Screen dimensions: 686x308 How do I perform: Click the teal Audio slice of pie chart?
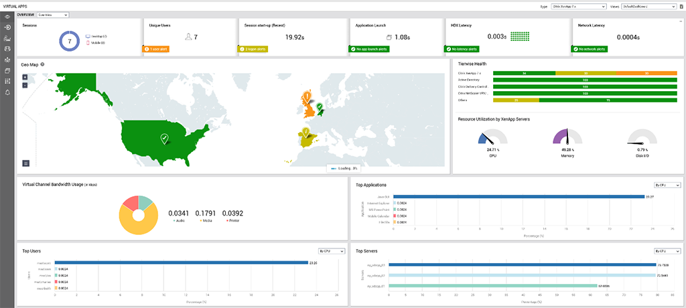tap(147, 202)
